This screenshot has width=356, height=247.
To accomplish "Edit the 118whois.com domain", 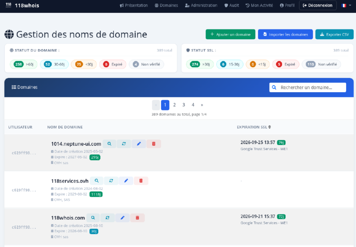I will tap(122, 218).
